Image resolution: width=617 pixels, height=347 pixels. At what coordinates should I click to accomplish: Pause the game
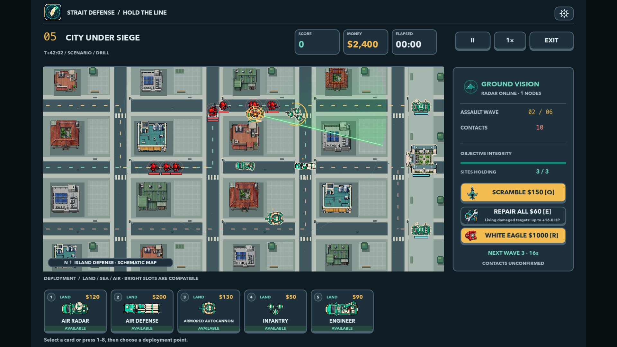tap(472, 40)
